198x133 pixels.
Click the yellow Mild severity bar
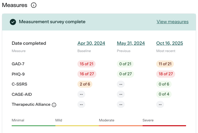point(77,125)
